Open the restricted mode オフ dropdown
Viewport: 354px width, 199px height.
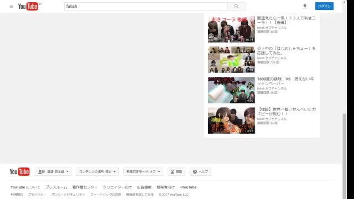143,172
